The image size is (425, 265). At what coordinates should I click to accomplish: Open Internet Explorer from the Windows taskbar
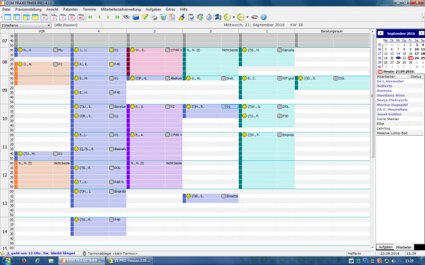[38, 260]
